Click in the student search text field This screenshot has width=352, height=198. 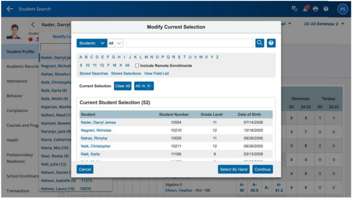click(189, 43)
